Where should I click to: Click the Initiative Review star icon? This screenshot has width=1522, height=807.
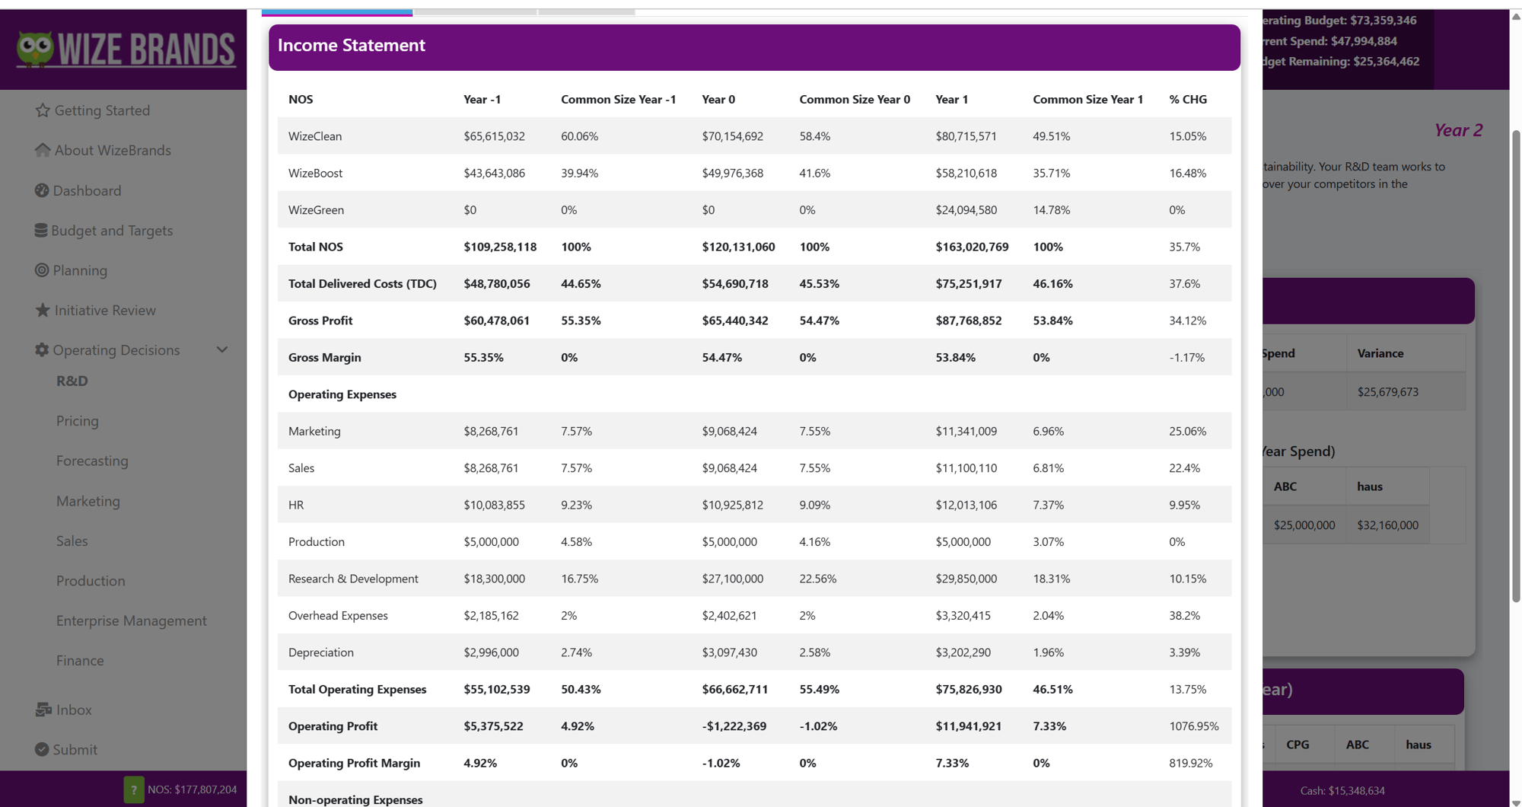pyautogui.click(x=43, y=310)
